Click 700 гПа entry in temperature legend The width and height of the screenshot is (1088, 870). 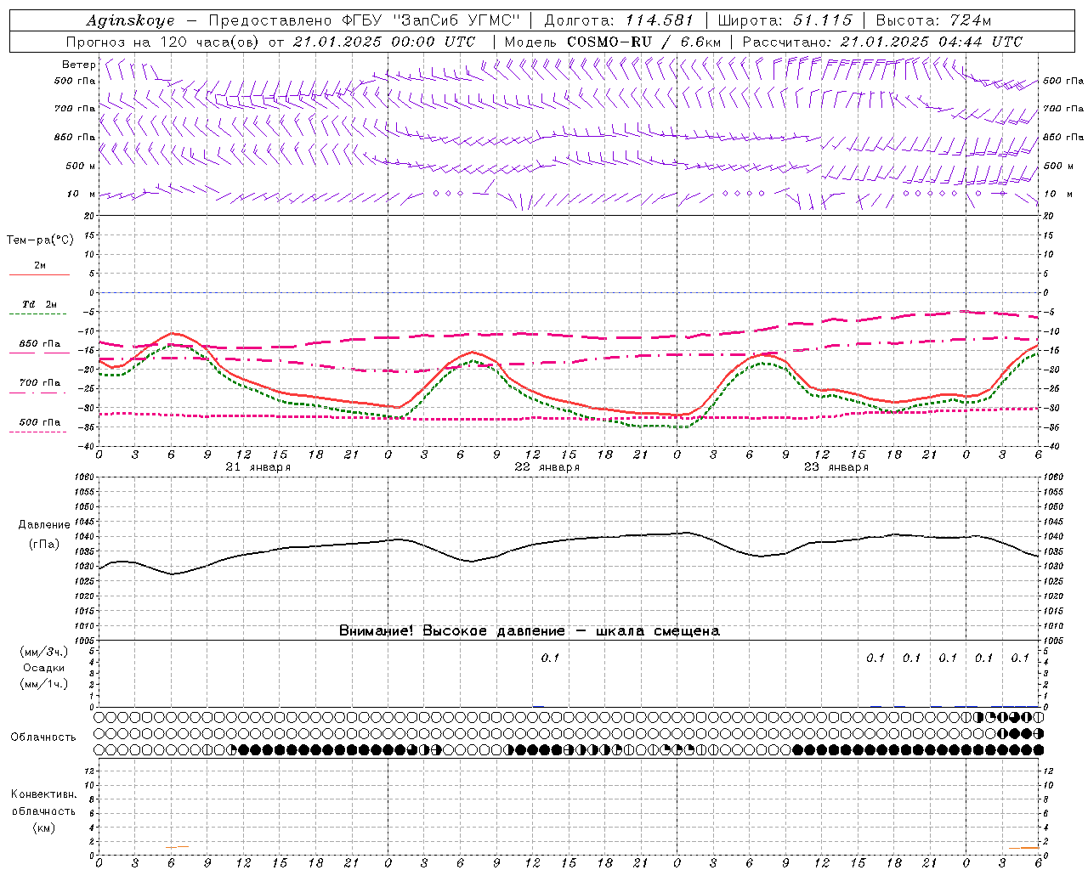40,383
